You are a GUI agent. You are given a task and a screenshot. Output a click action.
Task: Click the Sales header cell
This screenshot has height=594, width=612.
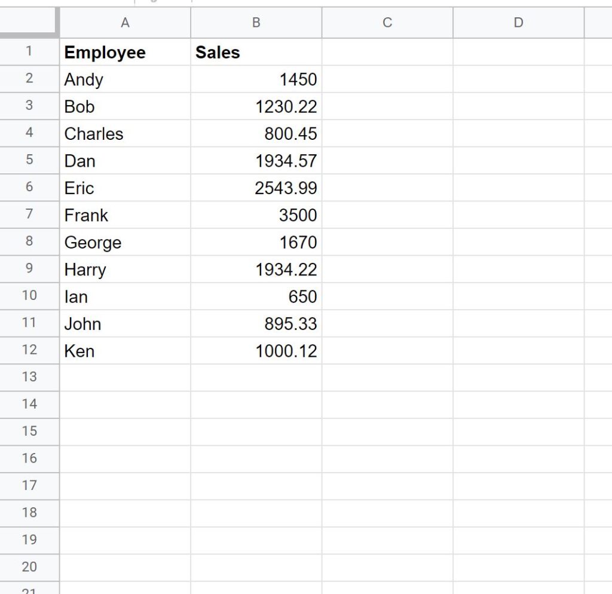256,53
